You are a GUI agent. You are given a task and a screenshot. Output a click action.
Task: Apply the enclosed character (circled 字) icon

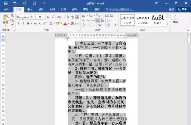(x=77, y=24)
